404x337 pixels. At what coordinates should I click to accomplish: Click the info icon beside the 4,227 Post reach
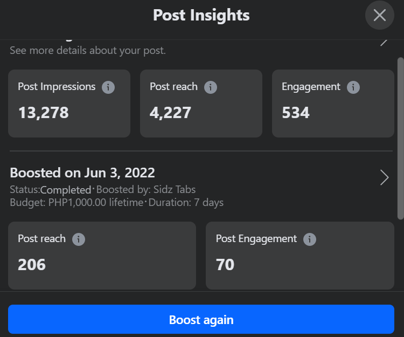tap(210, 87)
